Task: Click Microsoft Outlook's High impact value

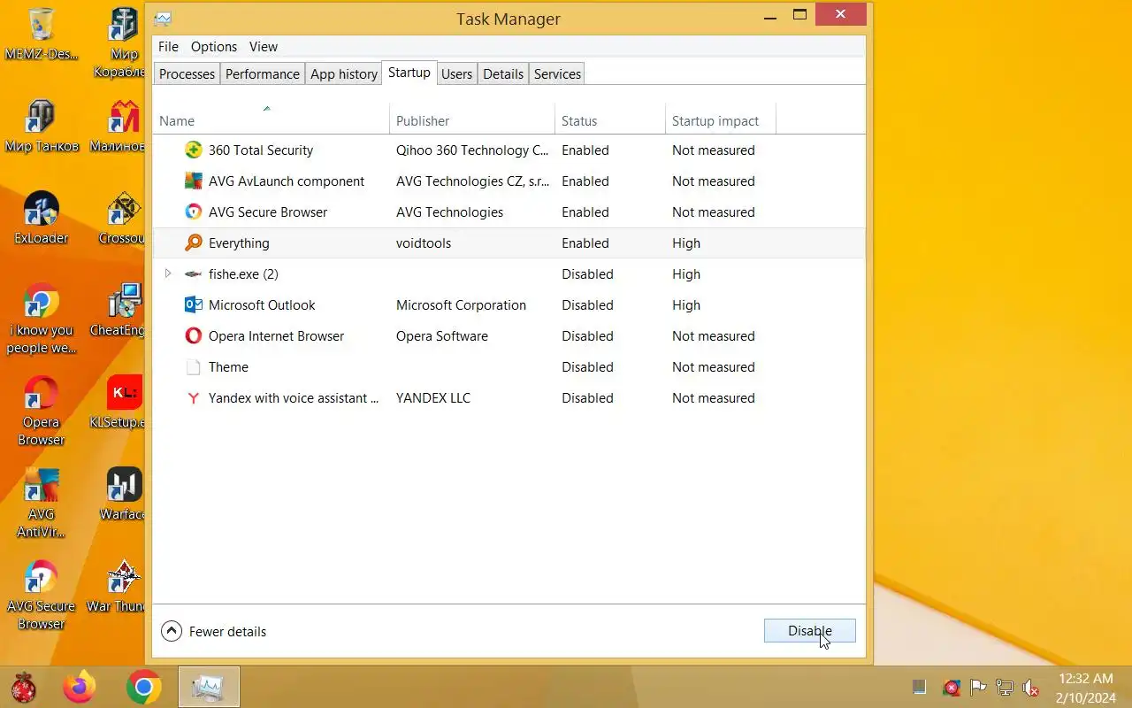Action: [686, 305]
